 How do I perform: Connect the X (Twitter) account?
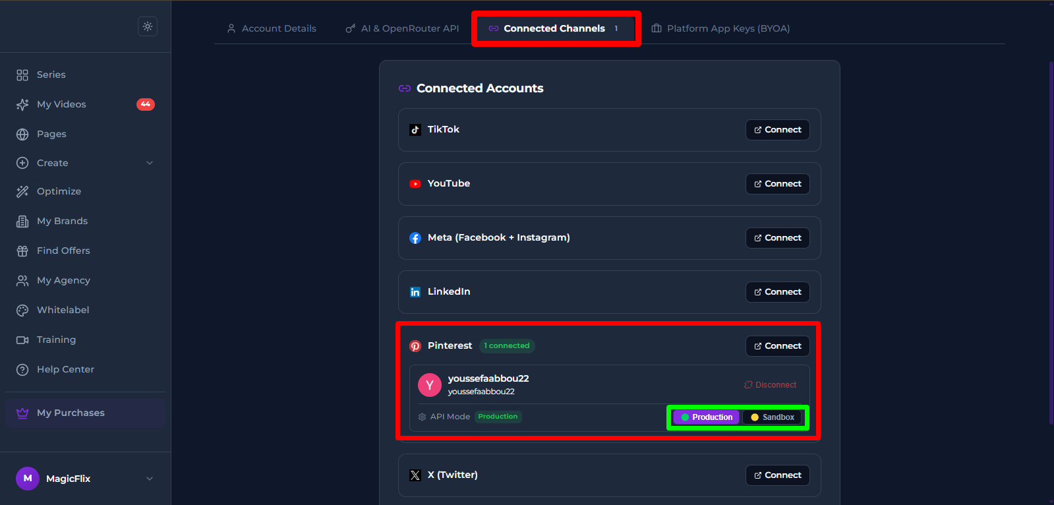click(778, 475)
